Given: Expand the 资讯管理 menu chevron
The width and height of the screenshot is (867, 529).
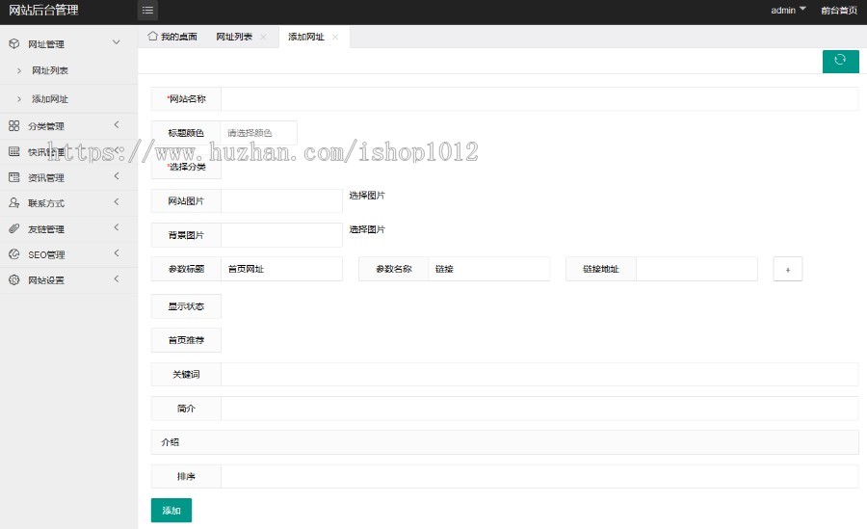Looking at the screenshot, I should [117, 176].
